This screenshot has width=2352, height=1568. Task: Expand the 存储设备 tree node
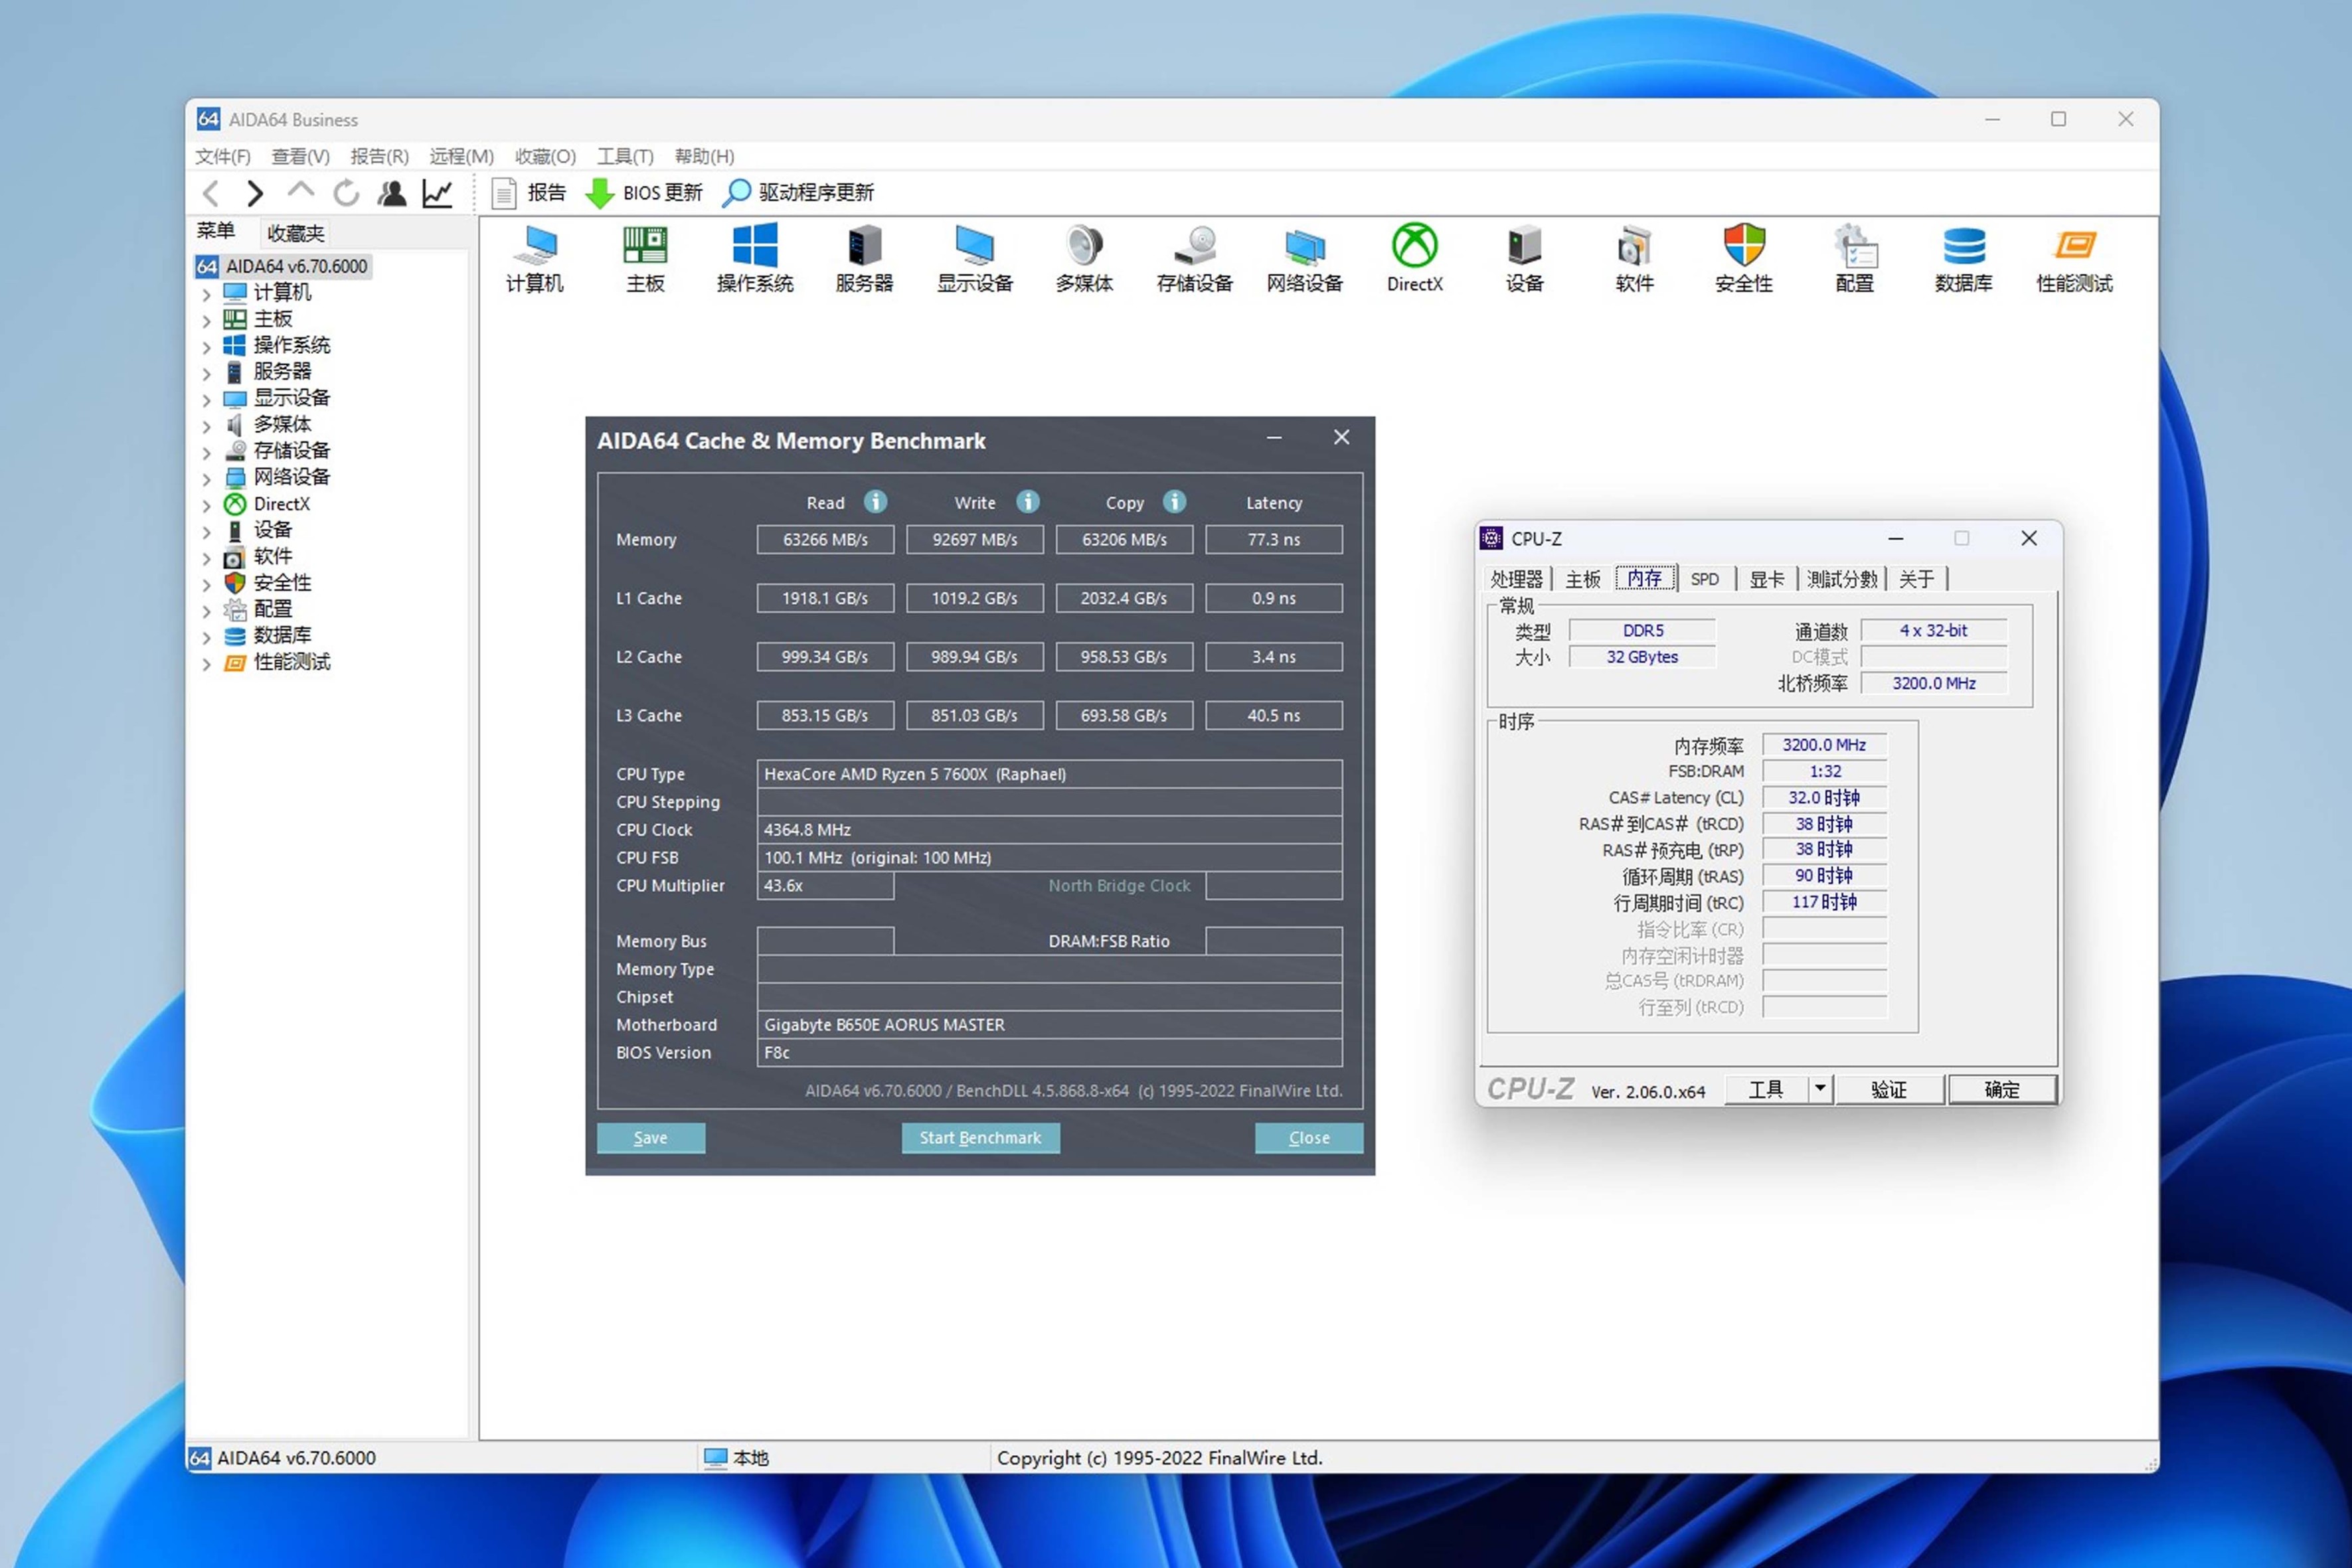click(x=207, y=452)
